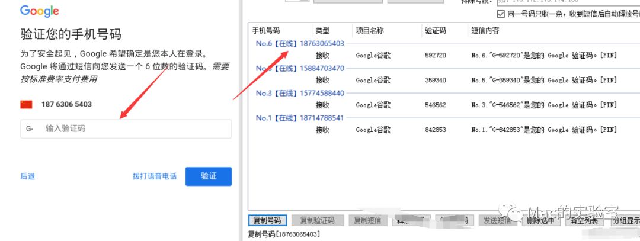Click the 复制短信 button
Screen dimensions: 640x241
click(367, 221)
